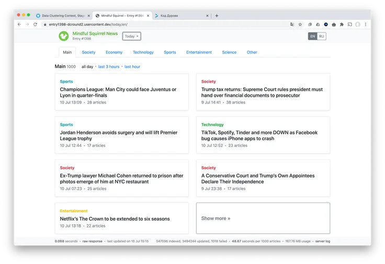Screen dimensions: 385x264
Task: Open the Other category tab
Action: pyautogui.click(x=252, y=52)
